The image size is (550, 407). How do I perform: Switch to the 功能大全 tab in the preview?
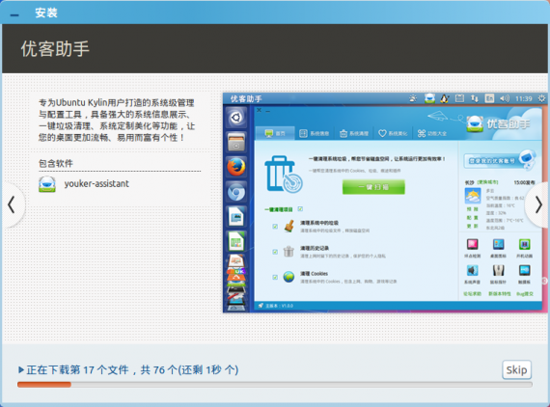click(x=432, y=133)
